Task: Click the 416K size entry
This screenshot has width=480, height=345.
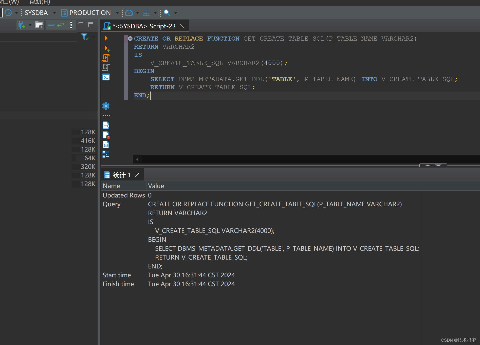Action: [x=88, y=141]
